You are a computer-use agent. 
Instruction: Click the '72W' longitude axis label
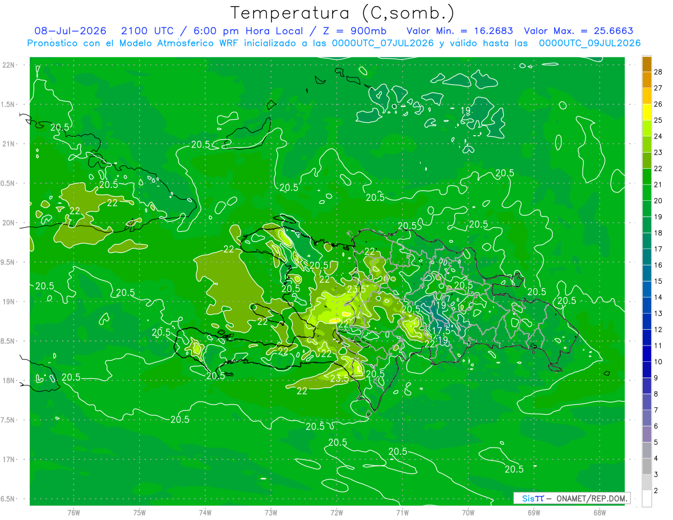pyautogui.click(x=336, y=513)
